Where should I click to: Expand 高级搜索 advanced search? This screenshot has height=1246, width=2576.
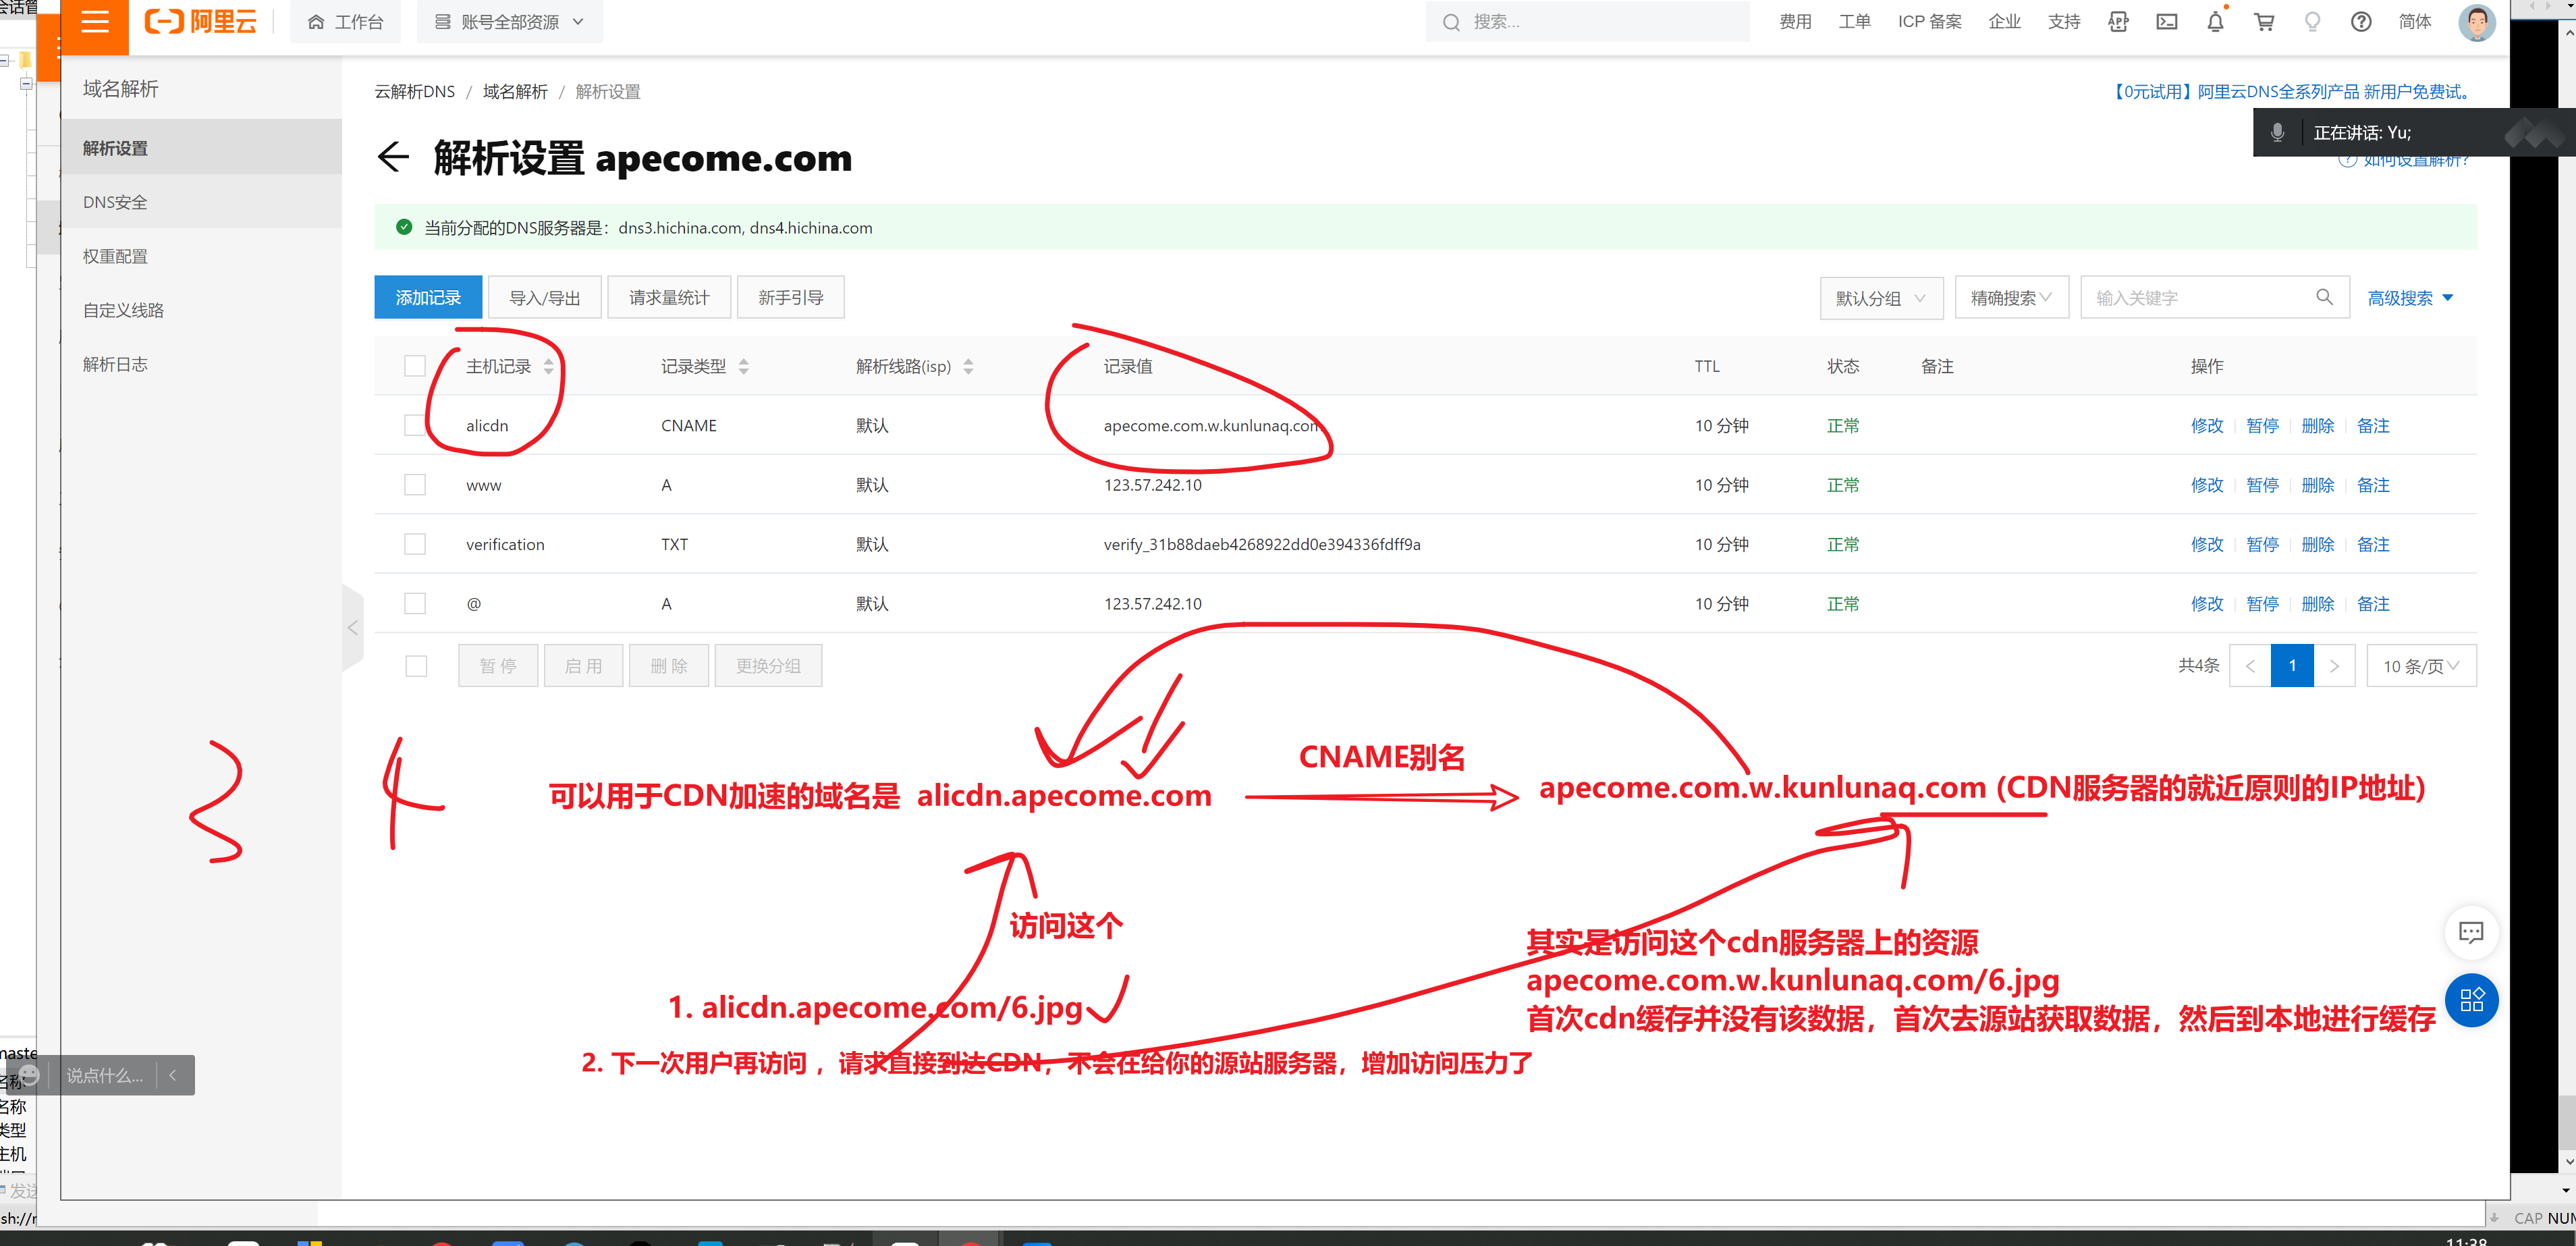[2410, 298]
